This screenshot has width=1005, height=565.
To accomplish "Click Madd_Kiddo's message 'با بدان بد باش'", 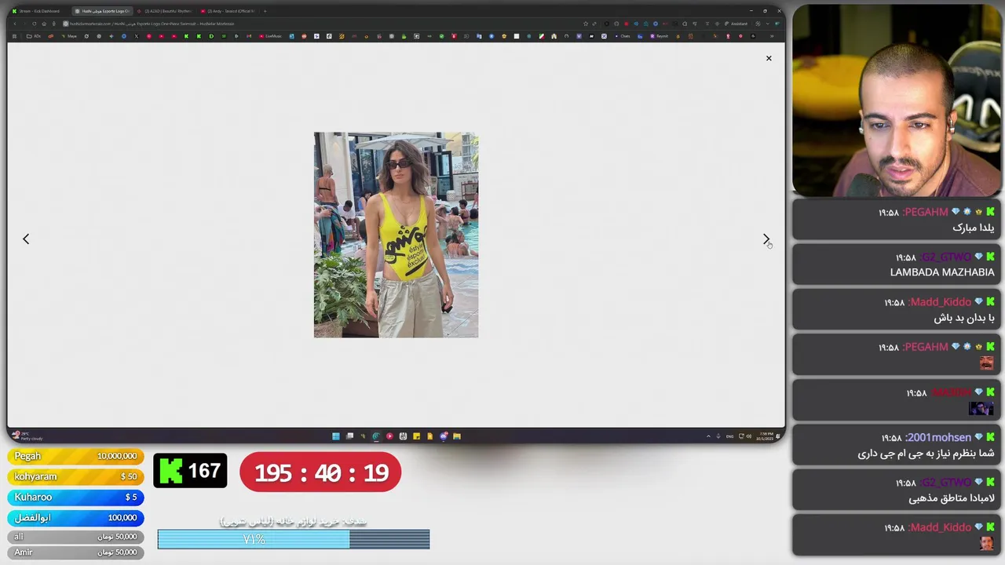I will [964, 318].
